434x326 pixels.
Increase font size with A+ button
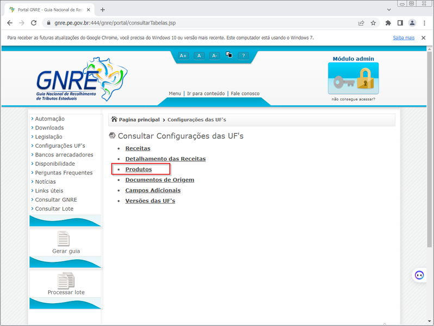183,55
